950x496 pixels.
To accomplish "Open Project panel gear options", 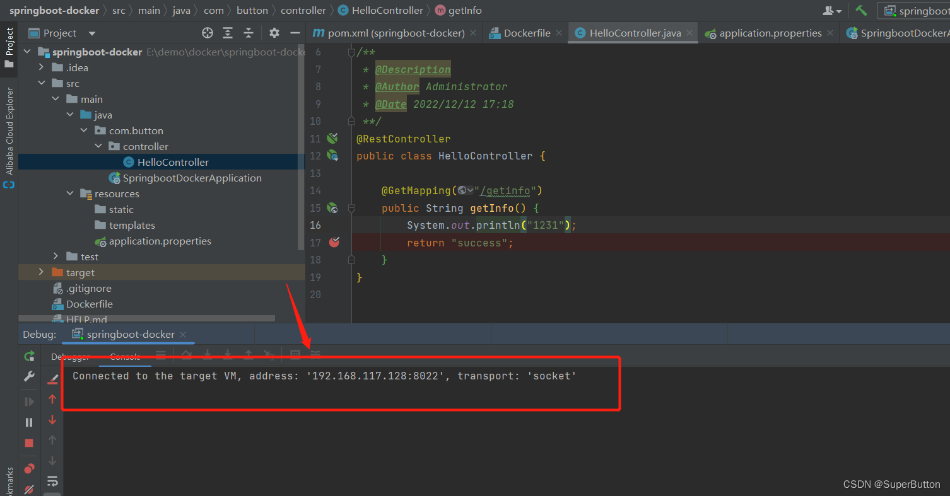I will 274,33.
